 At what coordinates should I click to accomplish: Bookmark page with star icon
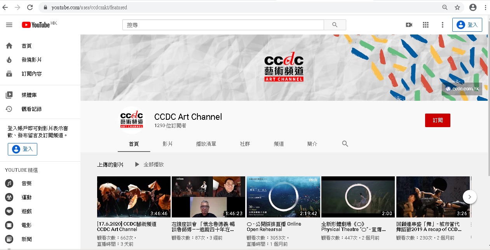pyautogui.click(x=457, y=7)
